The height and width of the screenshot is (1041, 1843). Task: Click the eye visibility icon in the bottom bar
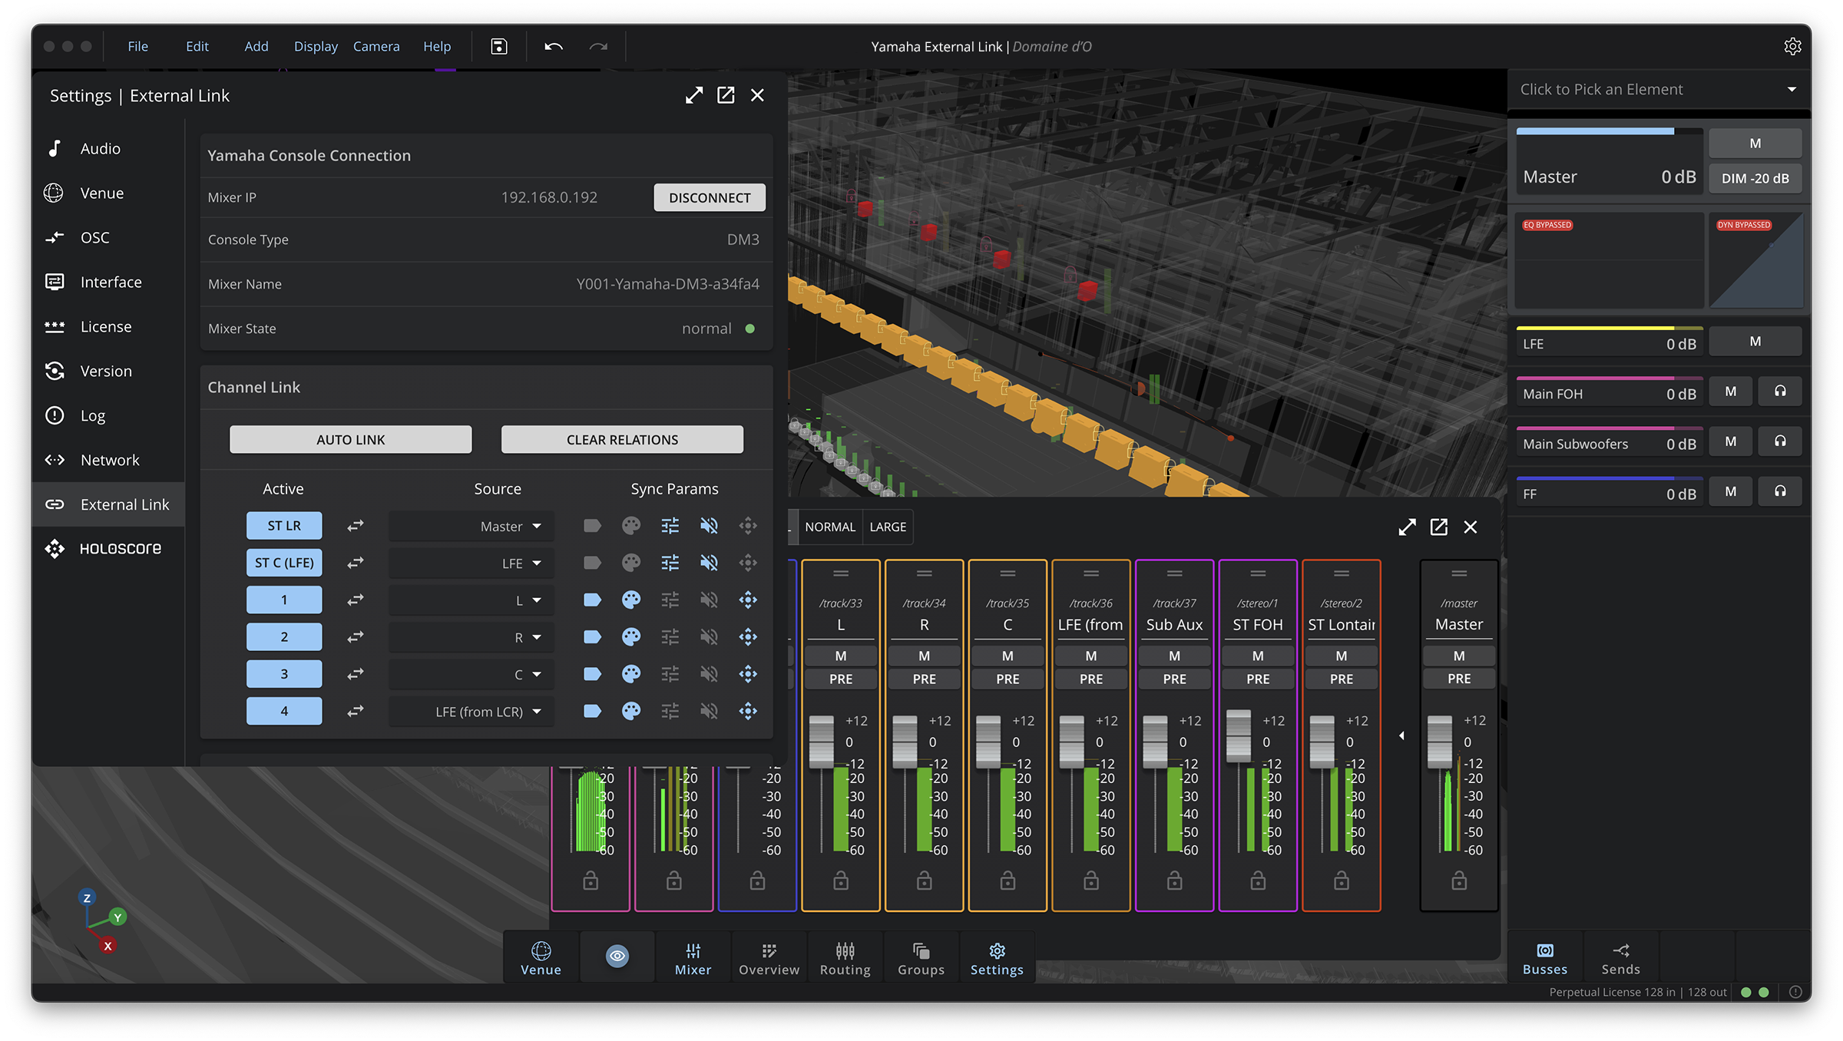point(617,956)
